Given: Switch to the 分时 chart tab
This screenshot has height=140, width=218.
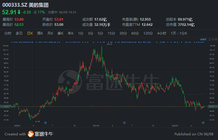Looking at the screenshot, I should pyautogui.click(x=8, y=33).
